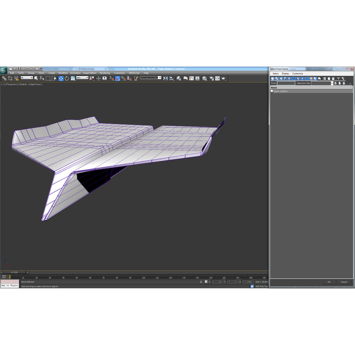Click OK in Select From Scene dialog

point(328,282)
